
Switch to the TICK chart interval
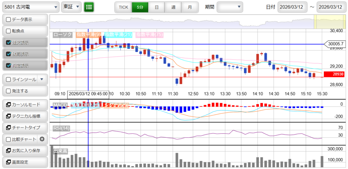coord(123,7)
